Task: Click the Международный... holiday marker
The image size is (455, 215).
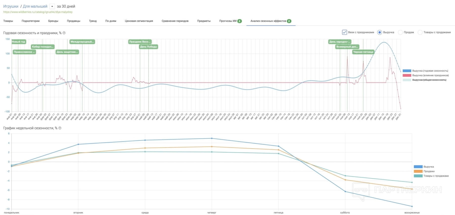Action: (82, 42)
